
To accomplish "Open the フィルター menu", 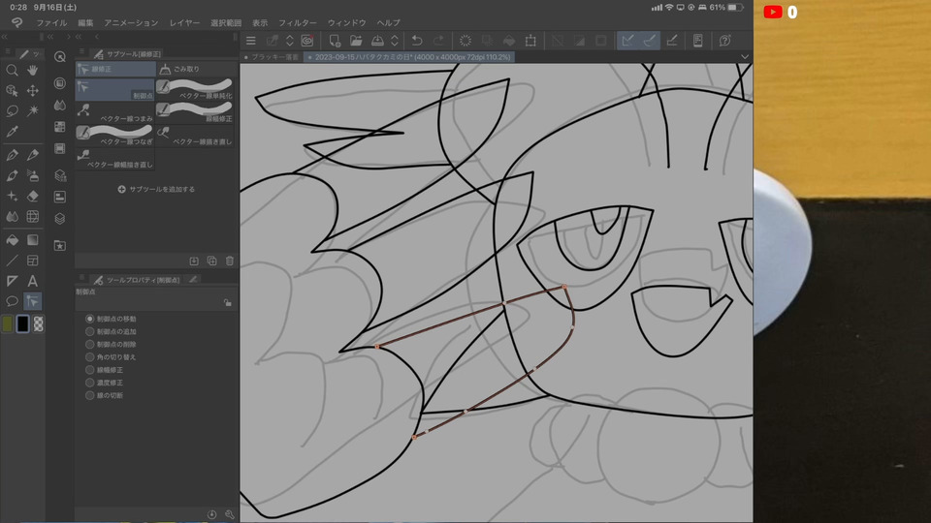I will (x=298, y=22).
